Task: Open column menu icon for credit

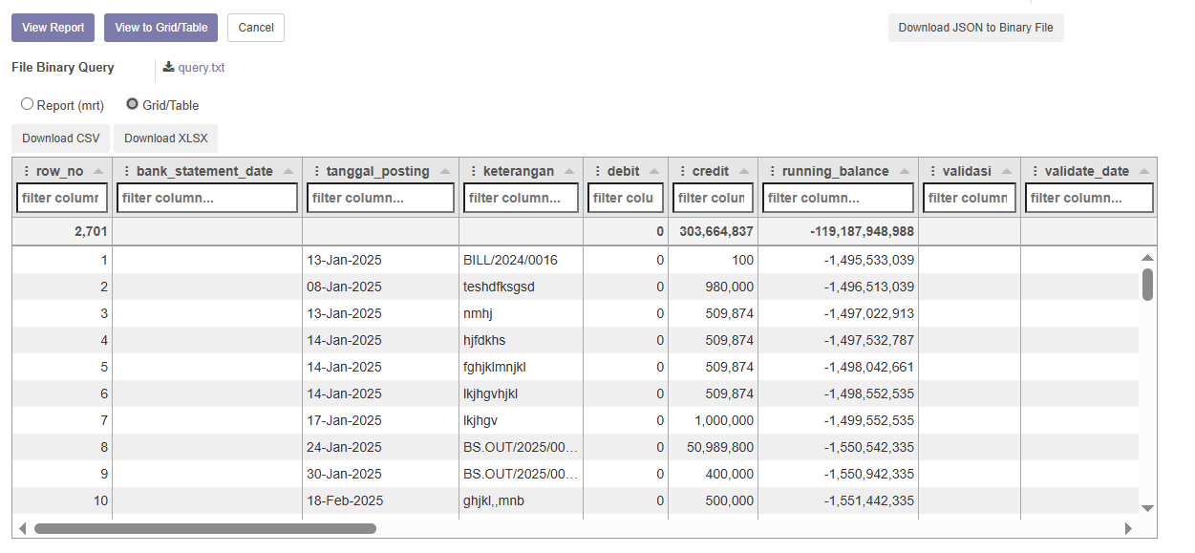Action: [682, 172]
